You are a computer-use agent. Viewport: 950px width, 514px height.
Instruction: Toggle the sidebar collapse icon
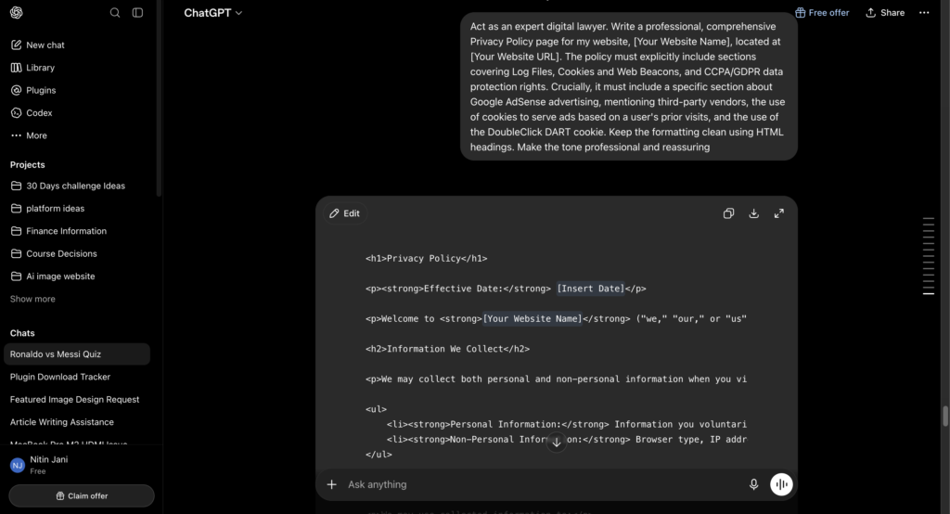click(x=137, y=13)
